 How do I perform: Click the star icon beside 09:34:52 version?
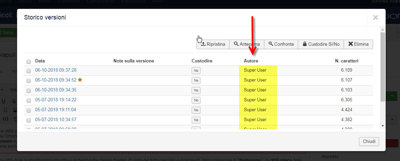80,80
